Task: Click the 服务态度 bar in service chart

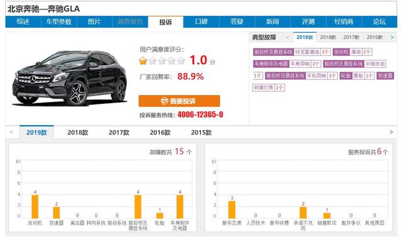Action: pos(232,209)
